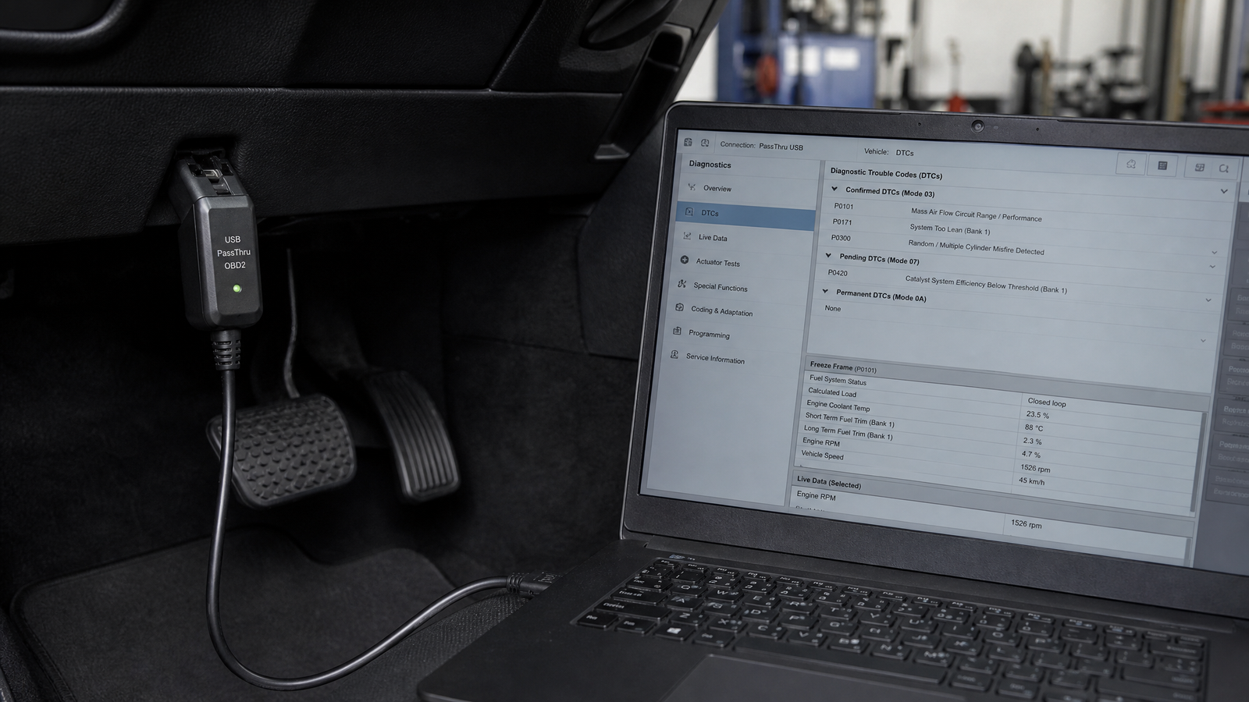Click Fuel System Status row label
Viewport: 1249px width, 702px height.
838,380
